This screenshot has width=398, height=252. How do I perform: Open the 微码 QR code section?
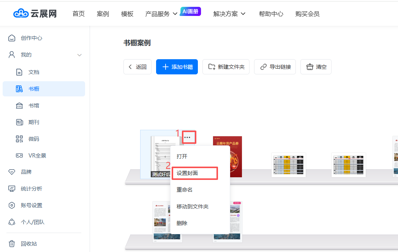point(33,139)
